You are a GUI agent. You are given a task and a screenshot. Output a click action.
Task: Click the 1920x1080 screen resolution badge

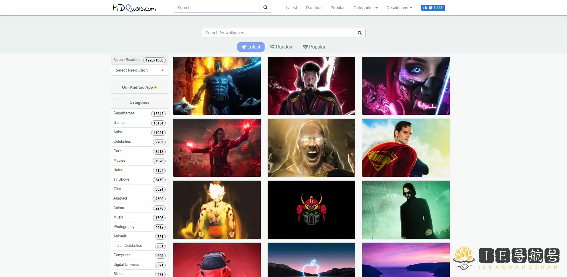click(154, 60)
